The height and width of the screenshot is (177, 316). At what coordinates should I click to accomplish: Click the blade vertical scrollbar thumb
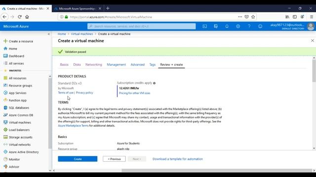pos(314,71)
